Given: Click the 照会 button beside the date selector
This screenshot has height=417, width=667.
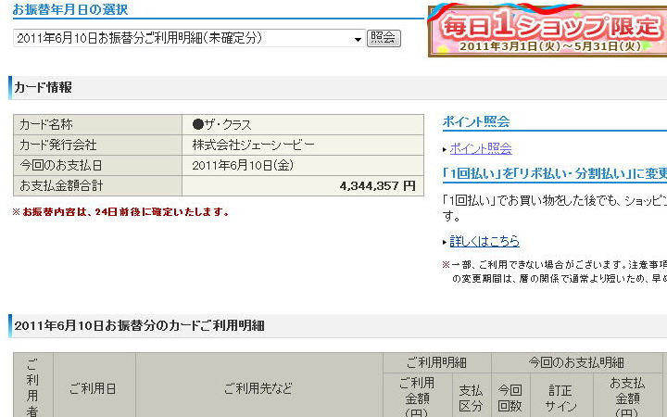Looking at the screenshot, I should [x=384, y=38].
